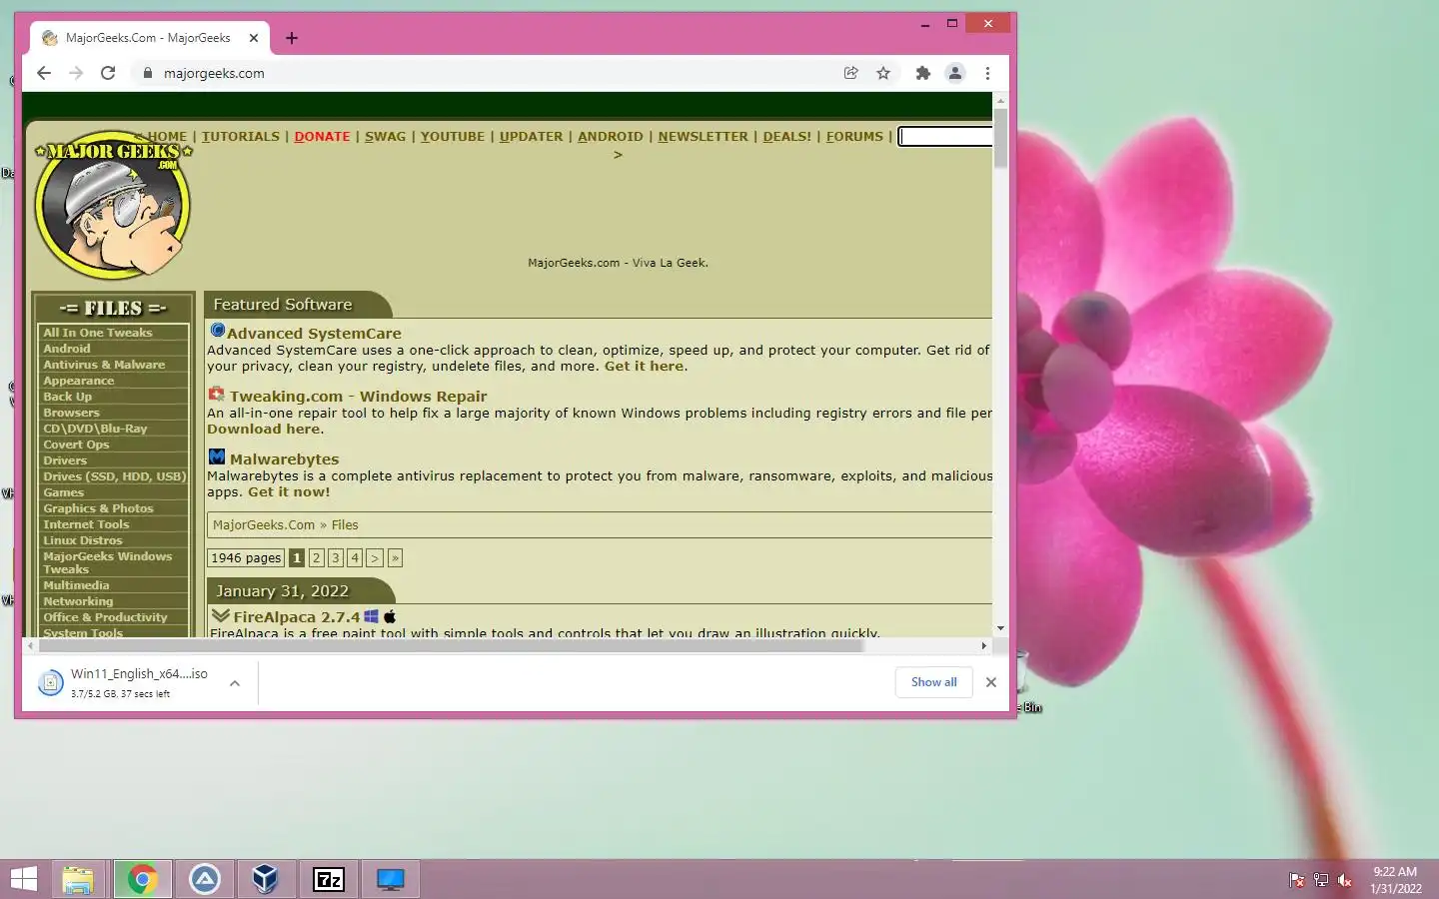
Task: Click the browser Forward arrow
Action: tap(76, 73)
